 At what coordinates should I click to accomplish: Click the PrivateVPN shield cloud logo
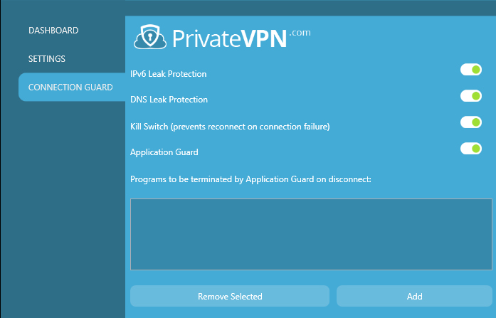[x=150, y=37]
